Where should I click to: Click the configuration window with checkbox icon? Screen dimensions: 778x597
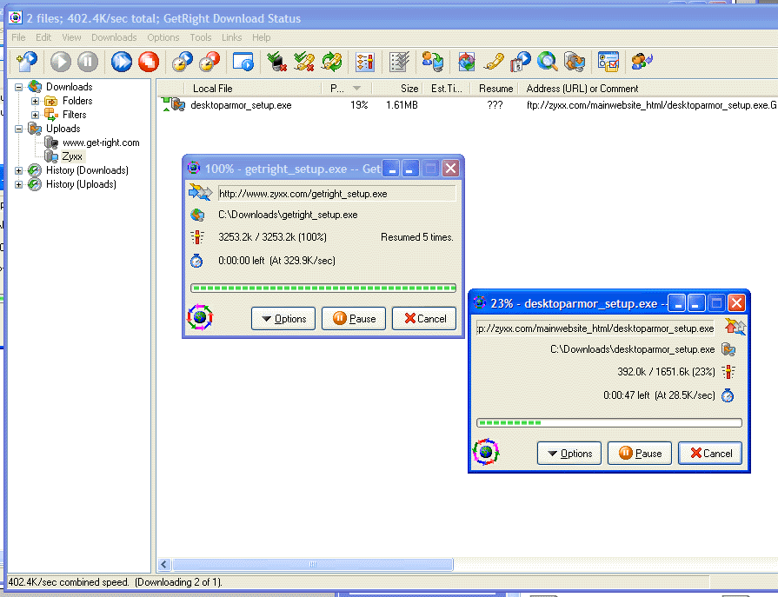click(x=608, y=62)
